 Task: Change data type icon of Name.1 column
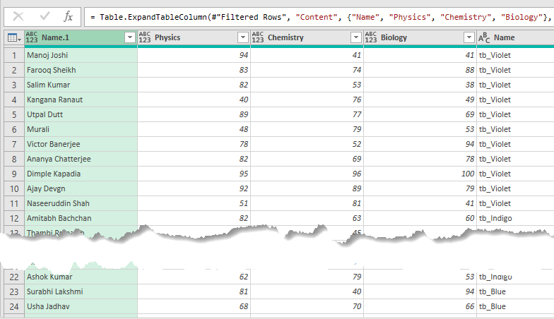[x=32, y=37]
